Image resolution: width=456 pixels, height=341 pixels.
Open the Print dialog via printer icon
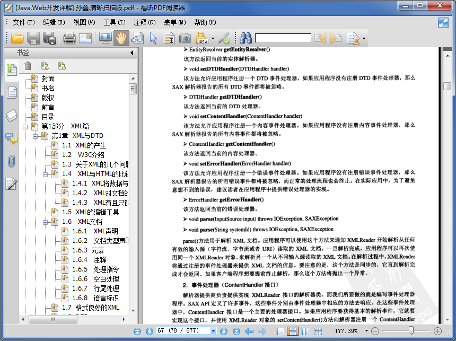pyautogui.click(x=68, y=38)
